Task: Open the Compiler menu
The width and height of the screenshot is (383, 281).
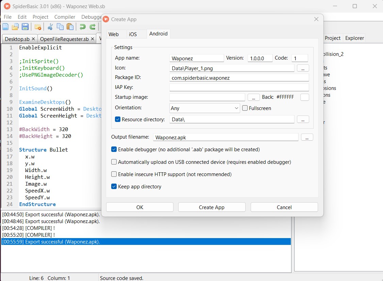Action: pyautogui.click(x=65, y=17)
